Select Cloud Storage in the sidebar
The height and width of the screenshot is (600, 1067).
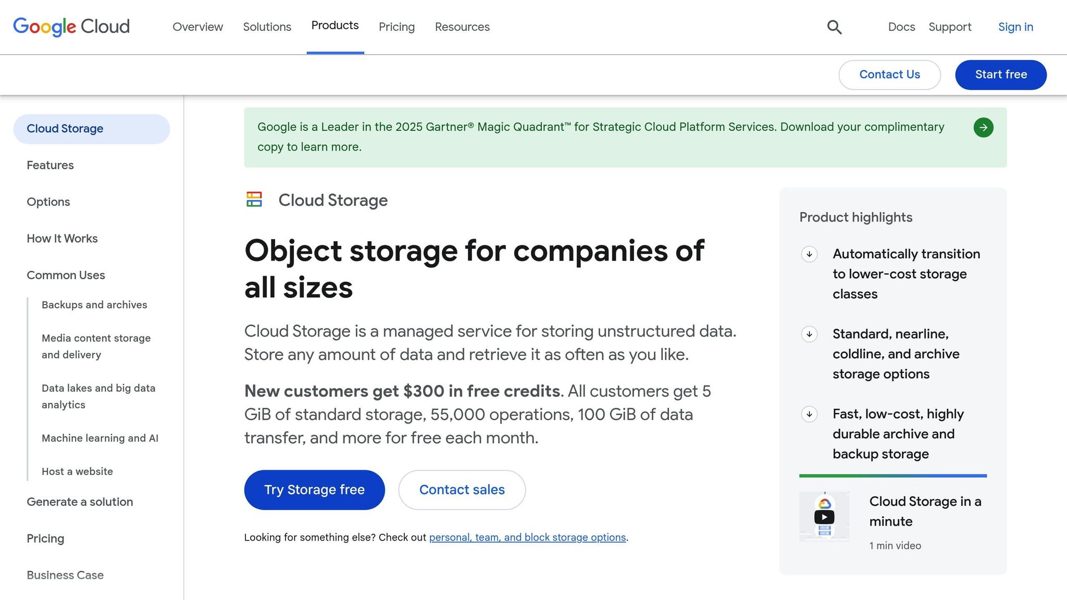(92, 129)
